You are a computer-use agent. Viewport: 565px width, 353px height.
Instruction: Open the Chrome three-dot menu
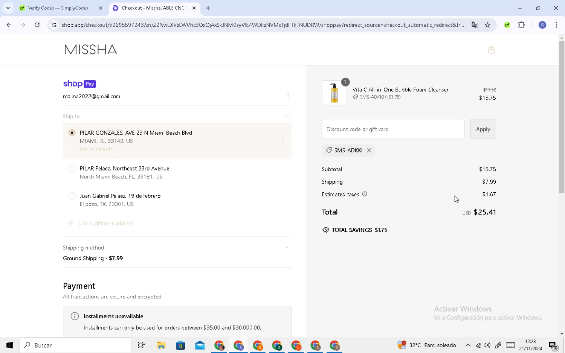(557, 25)
